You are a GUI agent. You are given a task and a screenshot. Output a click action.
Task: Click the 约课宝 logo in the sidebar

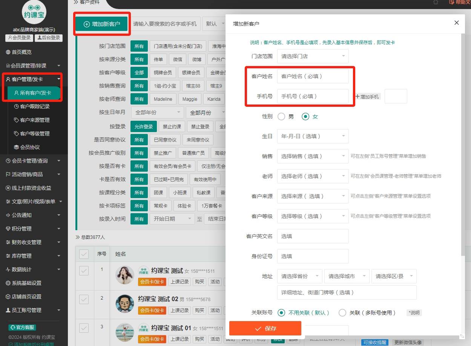tap(34, 12)
